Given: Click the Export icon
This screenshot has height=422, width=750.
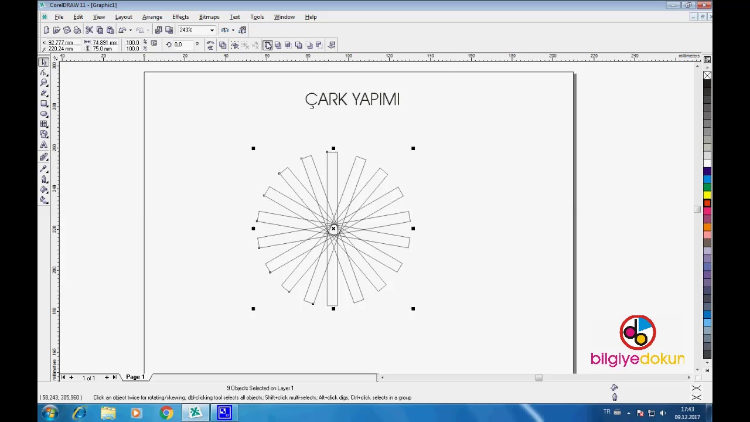Looking at the screenshot, I should coord(169,30).
